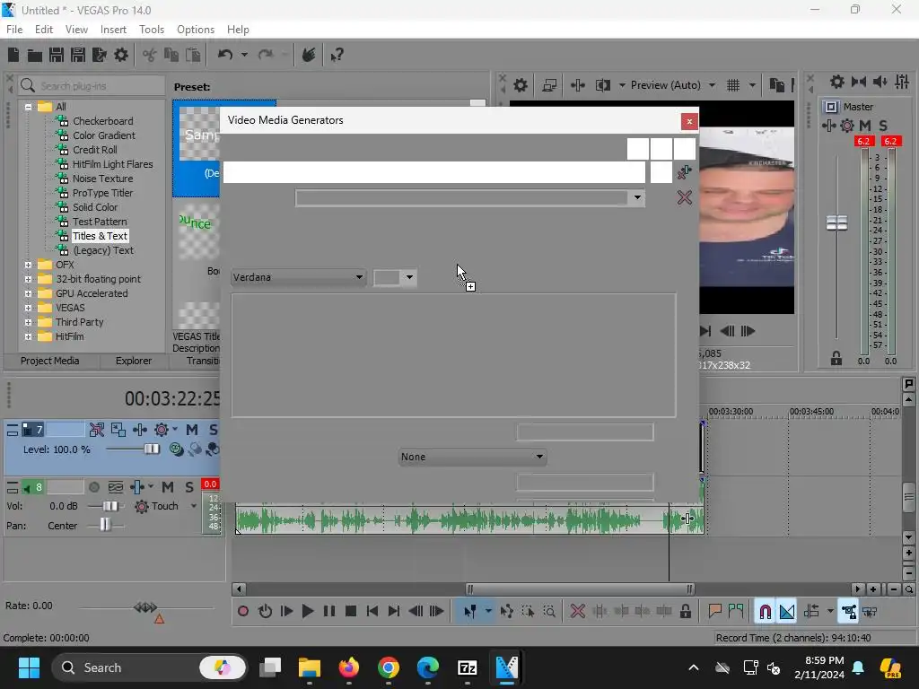Pause playback in the transport bar
The height and width of the screenshot is (689, 919).
[329, 612]
